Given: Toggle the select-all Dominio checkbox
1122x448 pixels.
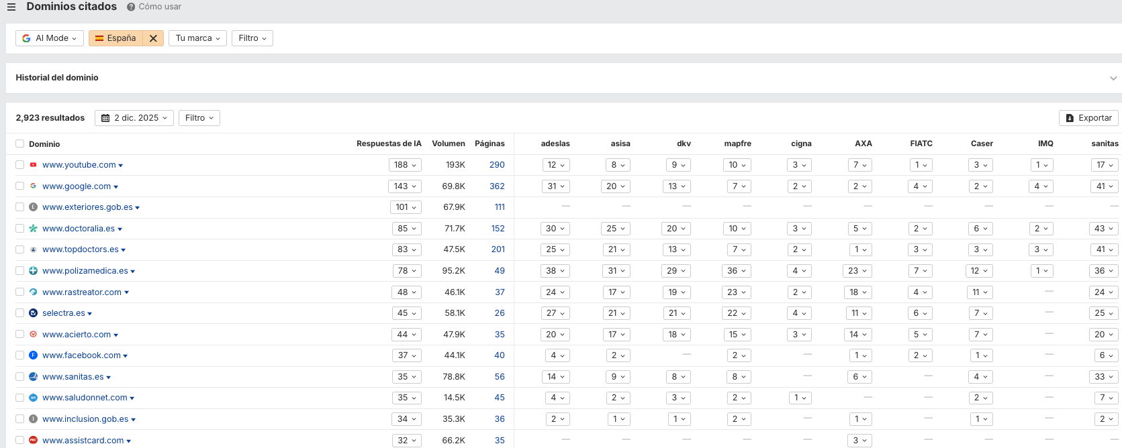Looking at the screenshot, I should pos(19,144).
